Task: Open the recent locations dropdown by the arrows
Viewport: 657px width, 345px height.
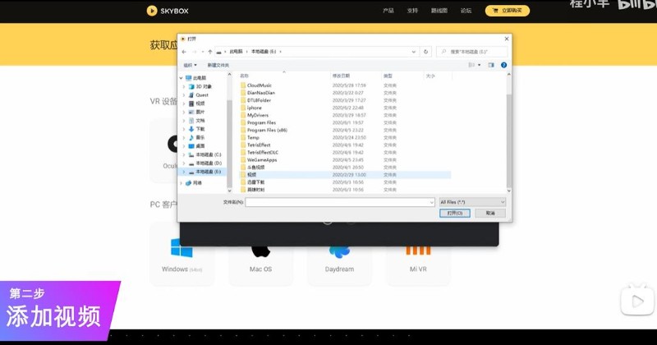Action: (x=203, y=52)
